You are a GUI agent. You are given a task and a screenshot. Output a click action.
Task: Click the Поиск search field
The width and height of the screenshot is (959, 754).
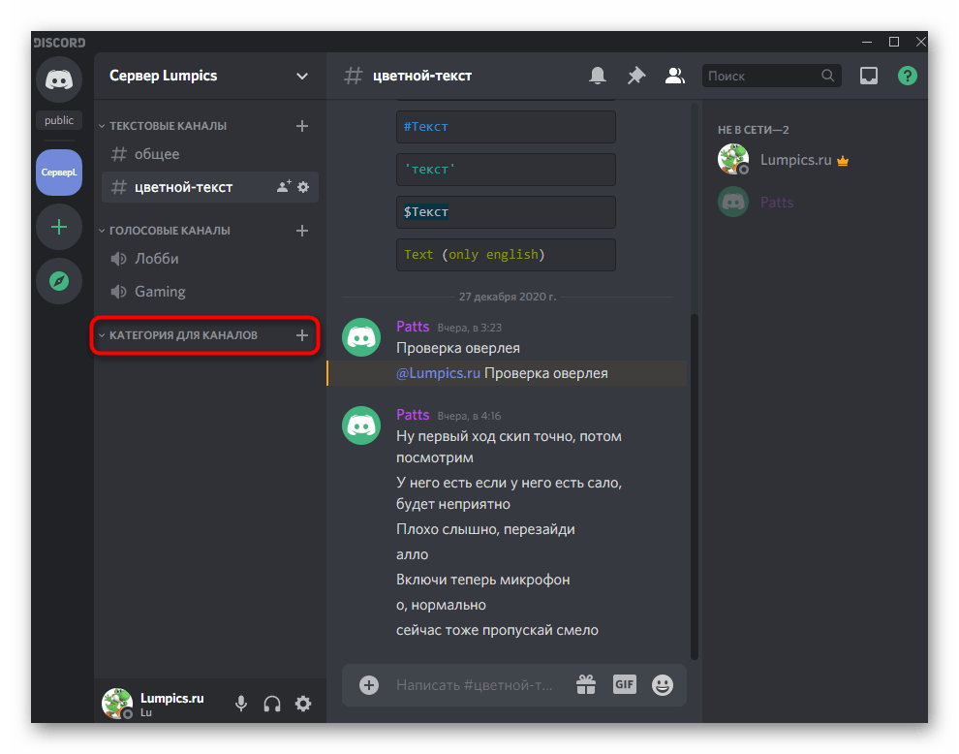coord(772,76)
